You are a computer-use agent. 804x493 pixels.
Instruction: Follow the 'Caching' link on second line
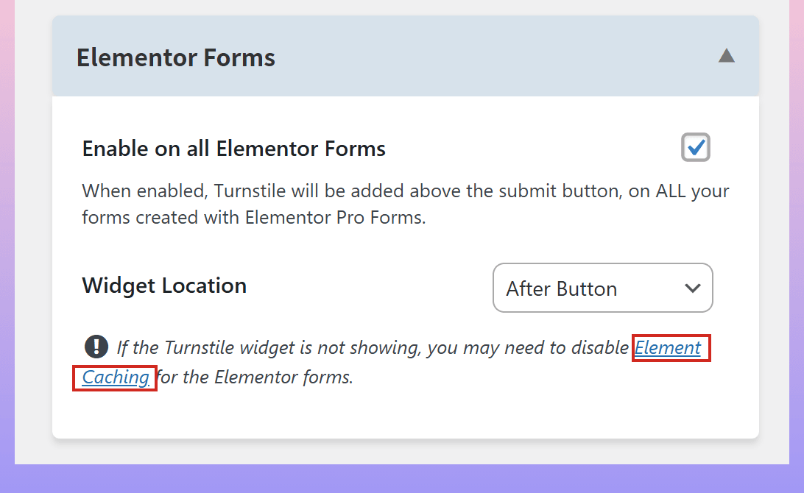(116, 377)
